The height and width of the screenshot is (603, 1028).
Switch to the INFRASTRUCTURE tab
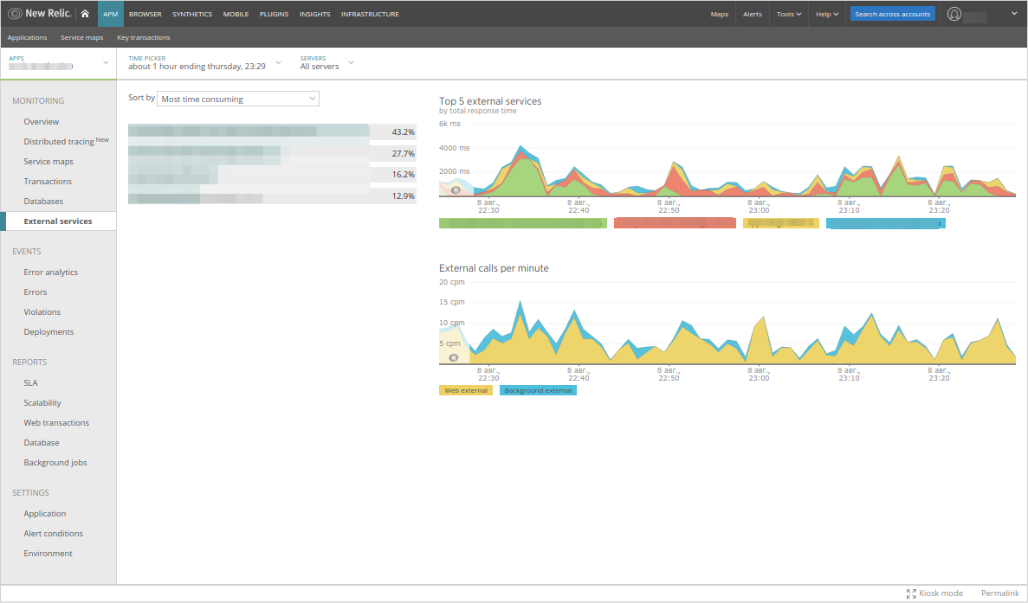point(369,13)
